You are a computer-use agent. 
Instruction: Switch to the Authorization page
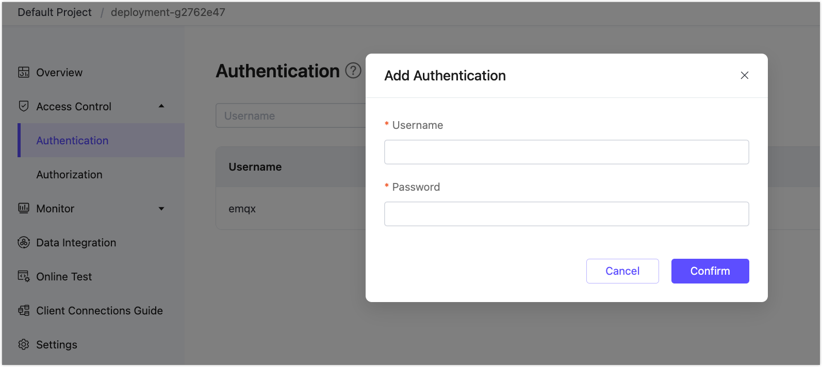point(69,174)
